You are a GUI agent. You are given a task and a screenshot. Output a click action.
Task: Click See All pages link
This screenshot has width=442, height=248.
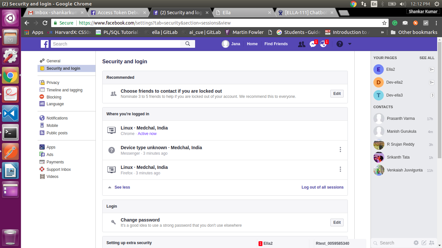tap(427, 58)
